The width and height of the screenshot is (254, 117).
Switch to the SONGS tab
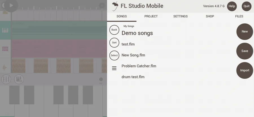[x=122, y=16]
